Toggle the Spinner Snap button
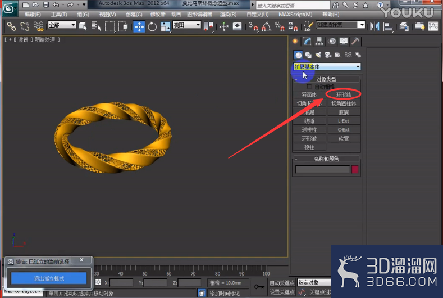Viewport: 443px width, 298px height. coord(293,26)
